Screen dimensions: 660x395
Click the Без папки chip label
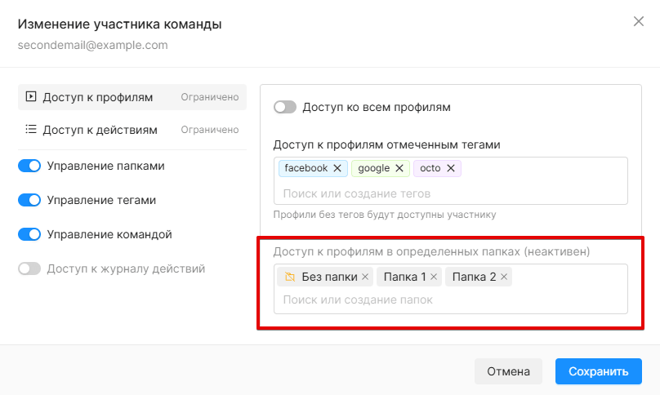coord(329,277)
